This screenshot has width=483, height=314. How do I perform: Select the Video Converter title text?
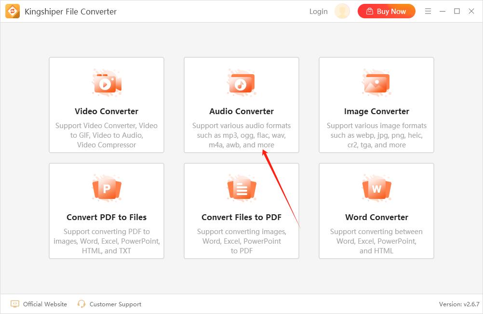[x=107, y=111]
